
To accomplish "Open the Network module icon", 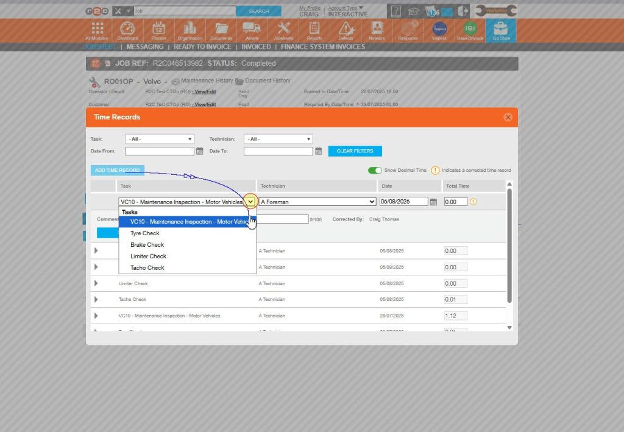I will 377,31.
